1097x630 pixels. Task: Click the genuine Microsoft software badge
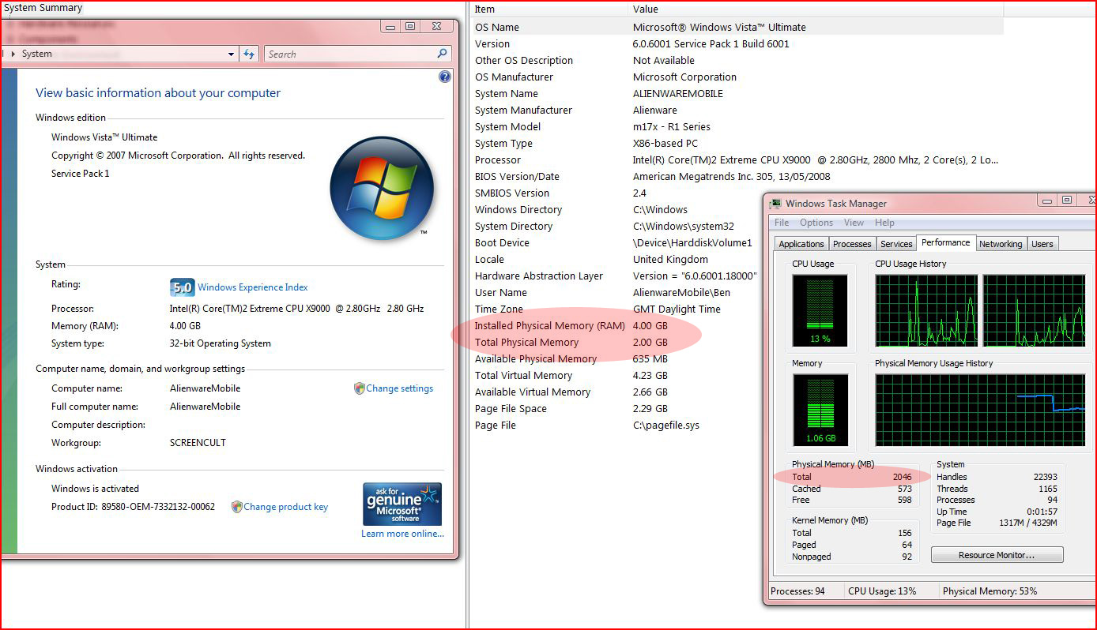tap(402, 504)
